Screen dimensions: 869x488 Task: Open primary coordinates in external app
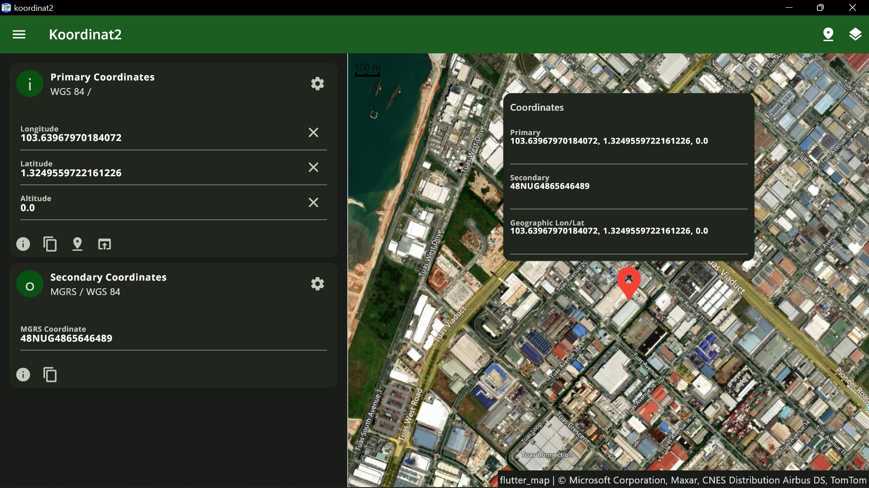[105, 244]
